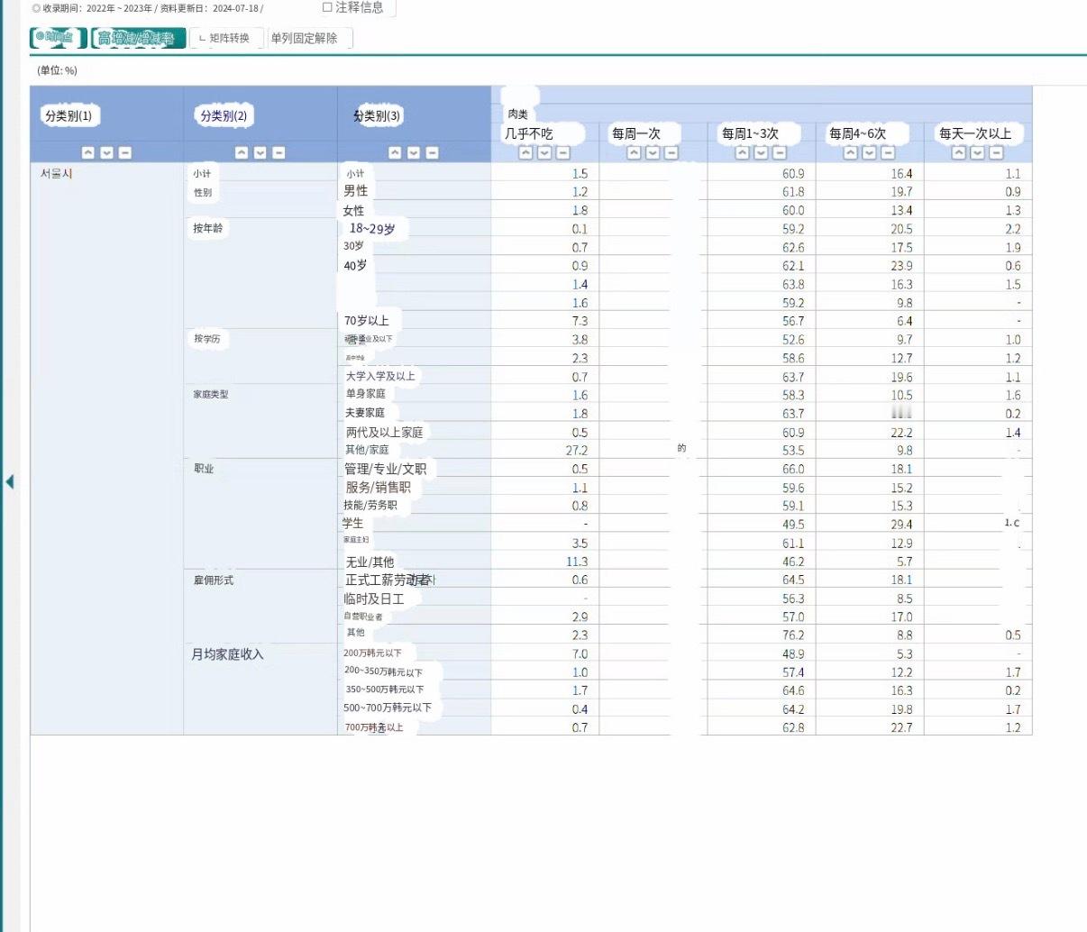
Task: Click the 27.2 value cell
Action: tap(577, 450)
